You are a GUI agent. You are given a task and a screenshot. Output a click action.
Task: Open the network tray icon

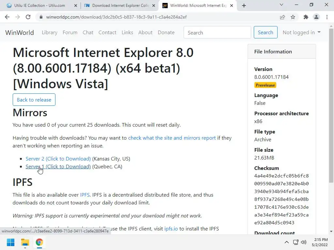tap(296, 242)
